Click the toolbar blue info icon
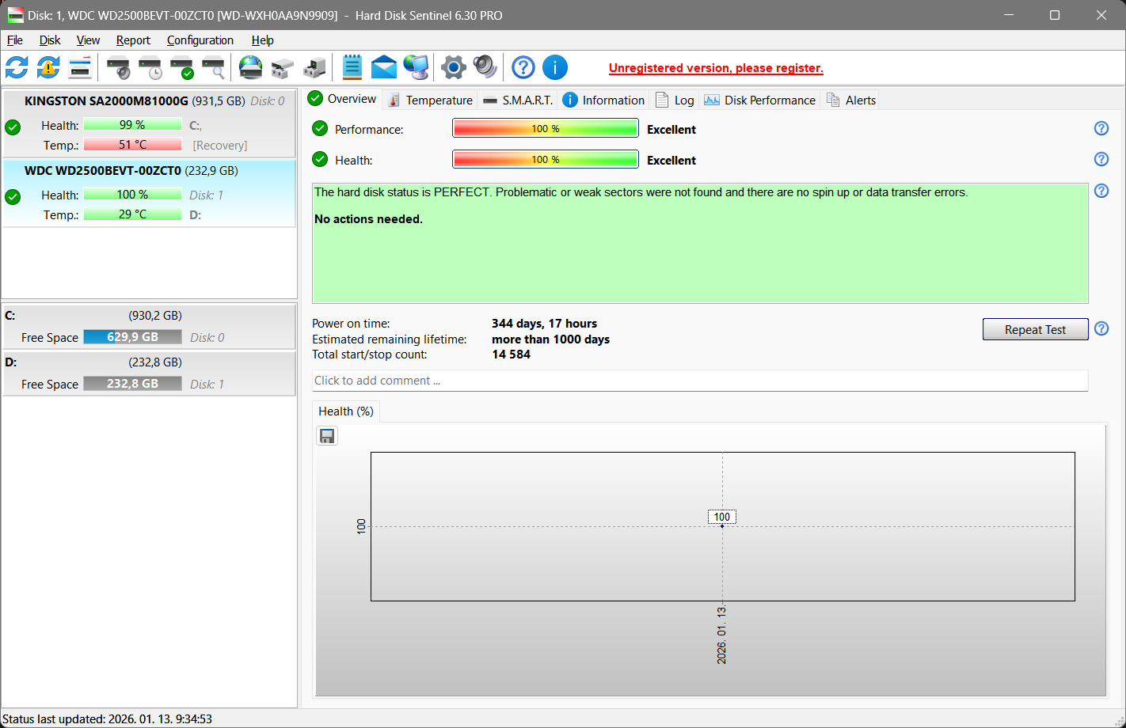This screenshot has height=728, width=1126. pos(555,67)
